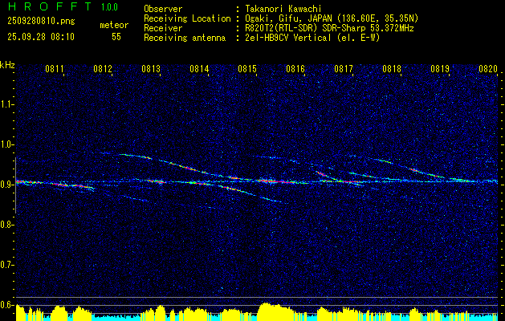The width and height of the screenshot is (505, 321).
Task: Click the 1.1 kHz axis label
Action: [6, 104]
